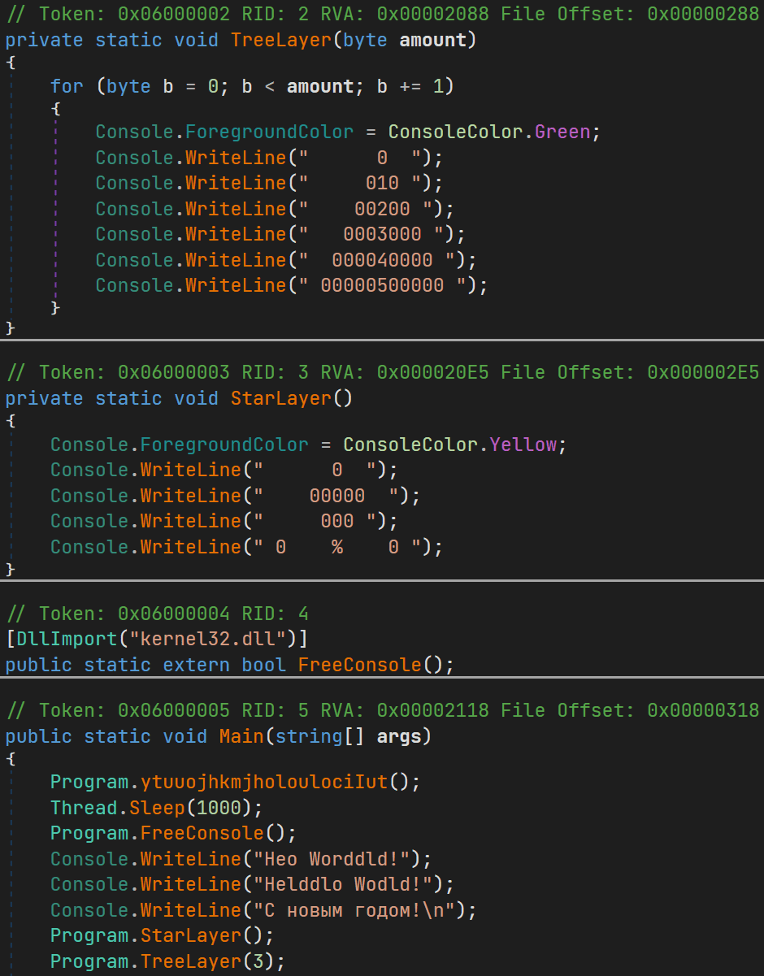The width and height of the screenshot is (764, 976).
Task: Click the Token 0x06000002 comment line
Action: click(x=382, y=15)
